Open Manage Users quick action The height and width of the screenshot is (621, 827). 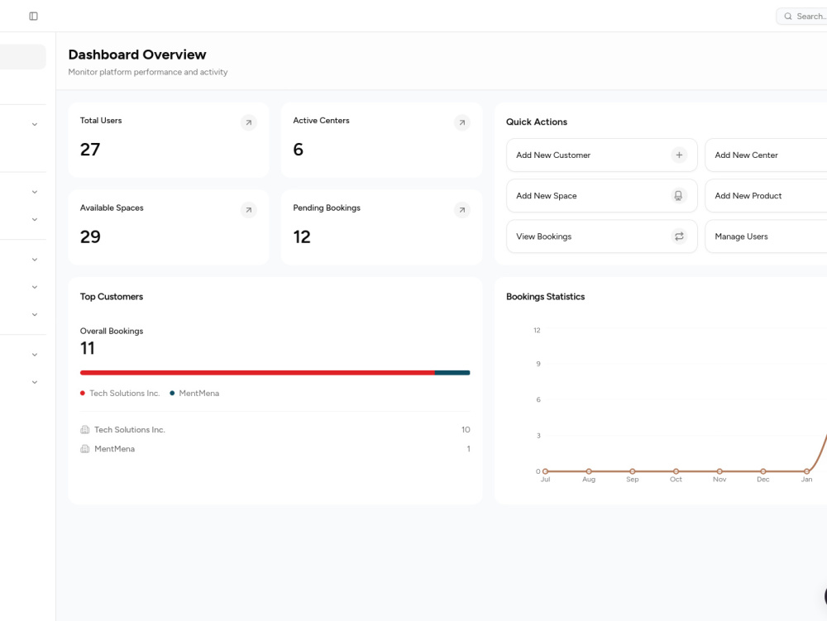click(x=766, y=236)
